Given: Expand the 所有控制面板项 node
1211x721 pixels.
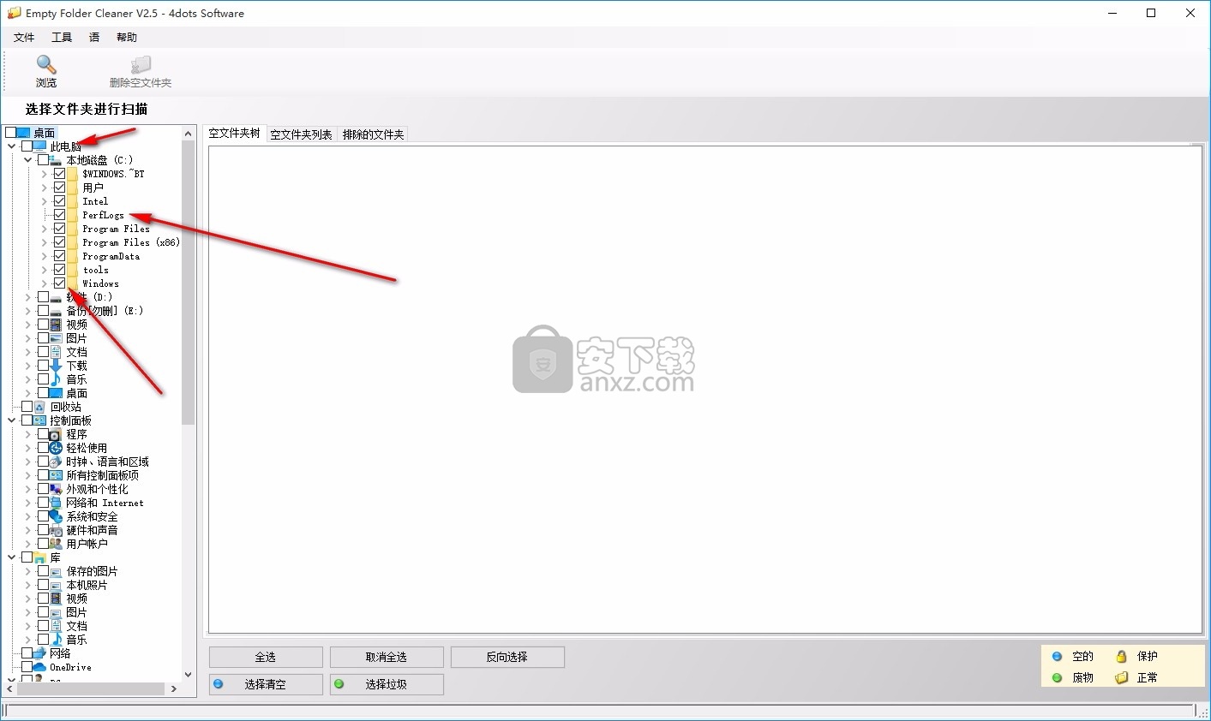Looking at the screenshot, I should click(28, 475).
